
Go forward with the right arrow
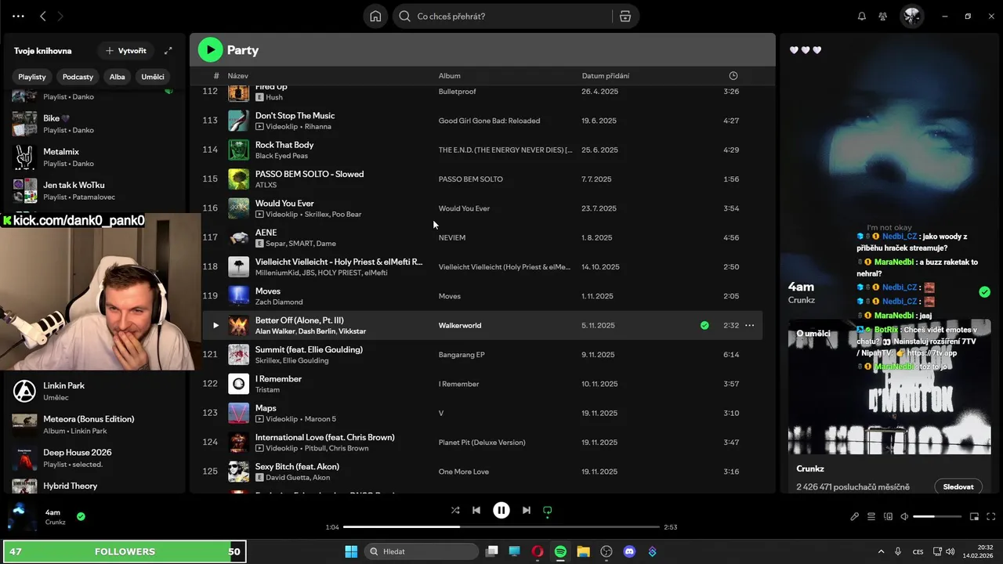pyautogui.click(x=60, y=16)
